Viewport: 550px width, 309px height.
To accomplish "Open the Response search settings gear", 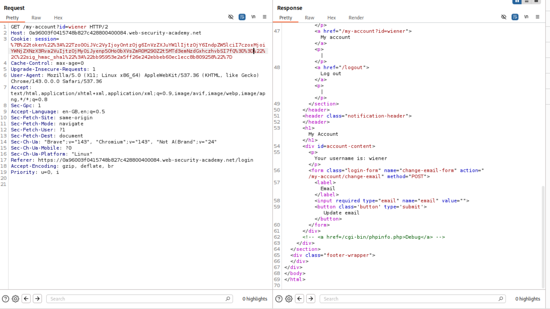I will (289, 299).
